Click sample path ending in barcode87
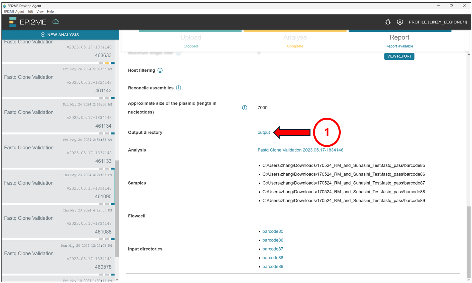The image size is (472, 283). 344,183
